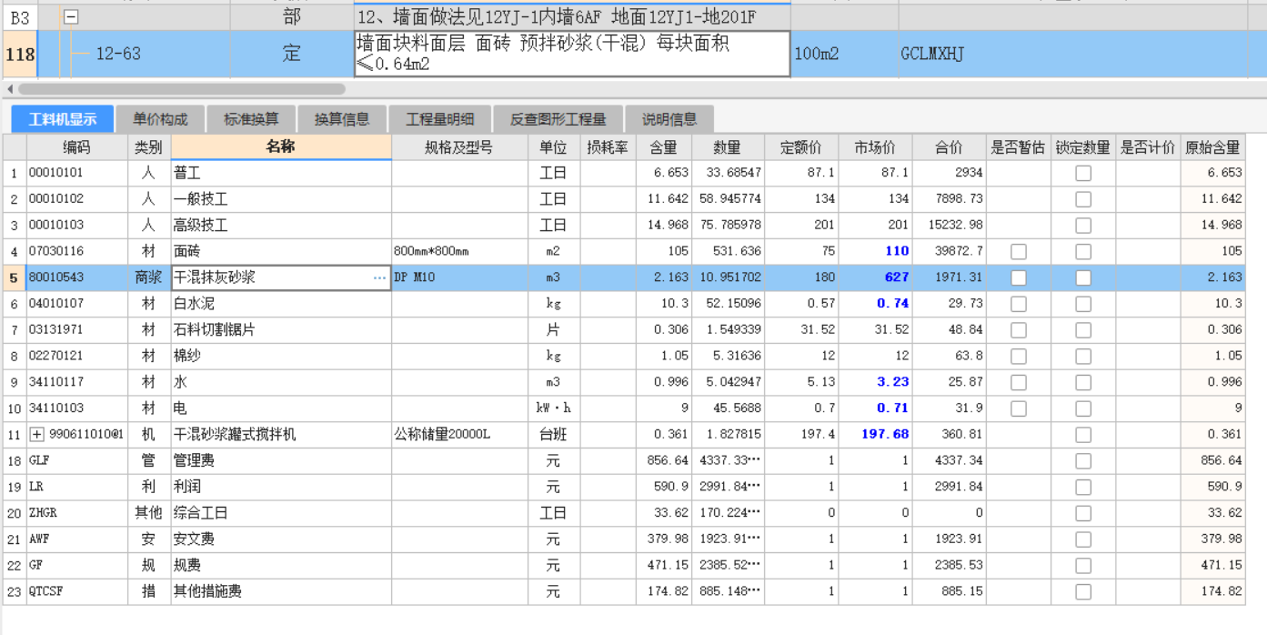This screenshot has width=1267, height=635.
Task: Tick the 是否暂估 checkbox for 白水泥
Action: point(1019,304)
